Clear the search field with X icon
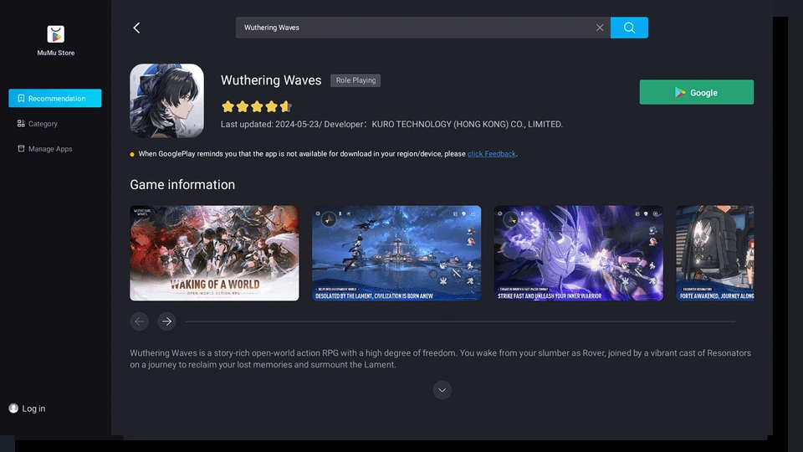Viewport: 803px width, 452px height. pos(600,28)
